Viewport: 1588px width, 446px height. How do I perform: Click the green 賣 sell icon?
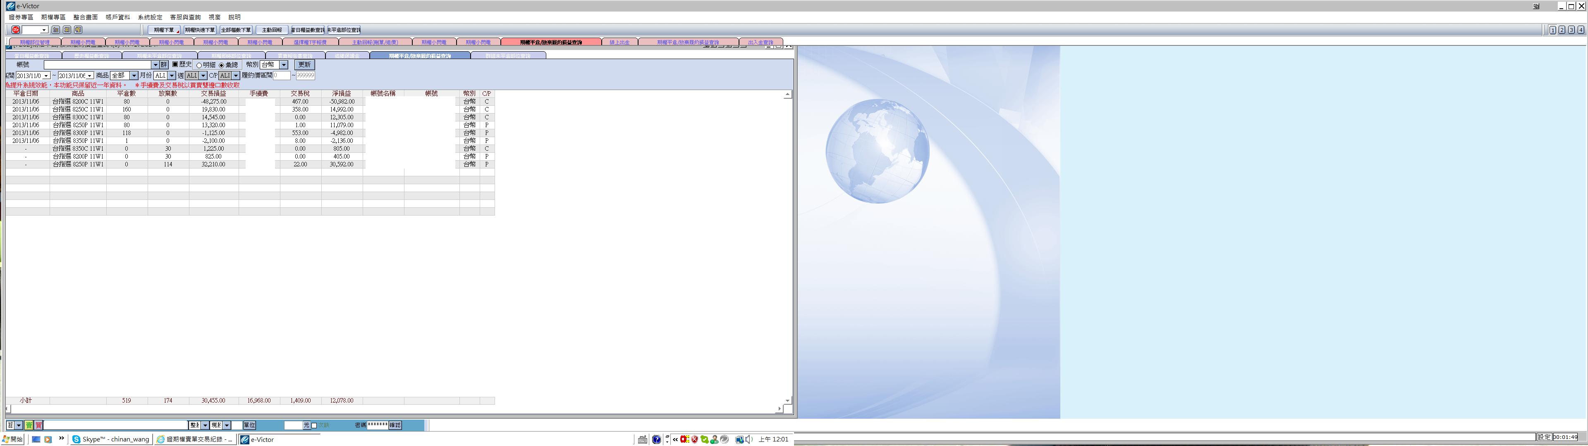[29, 426]
